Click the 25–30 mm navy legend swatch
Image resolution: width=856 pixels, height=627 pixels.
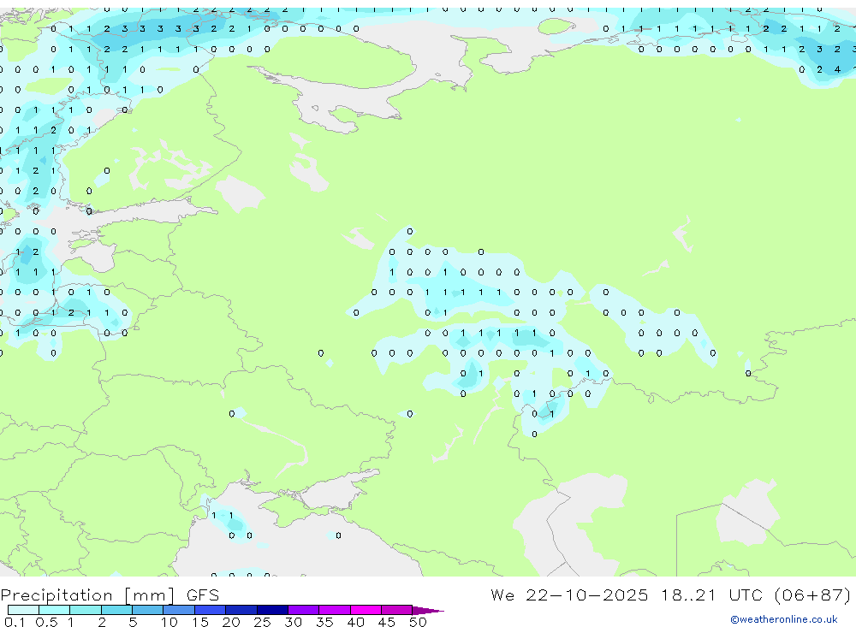[x=272, y=610]
